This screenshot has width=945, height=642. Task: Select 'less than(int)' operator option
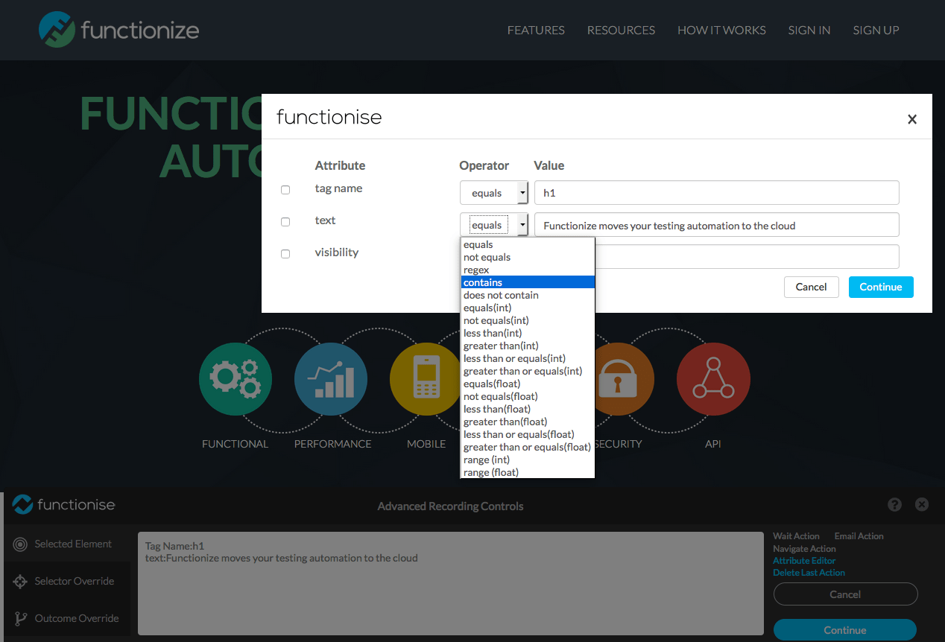528,333
